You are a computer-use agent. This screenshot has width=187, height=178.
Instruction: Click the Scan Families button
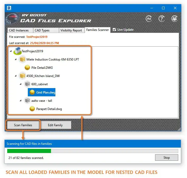pyautogui.click(x=23, y=125)
